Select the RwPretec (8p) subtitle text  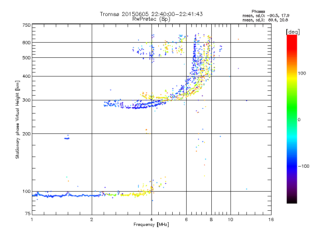[x=151, y=19]
